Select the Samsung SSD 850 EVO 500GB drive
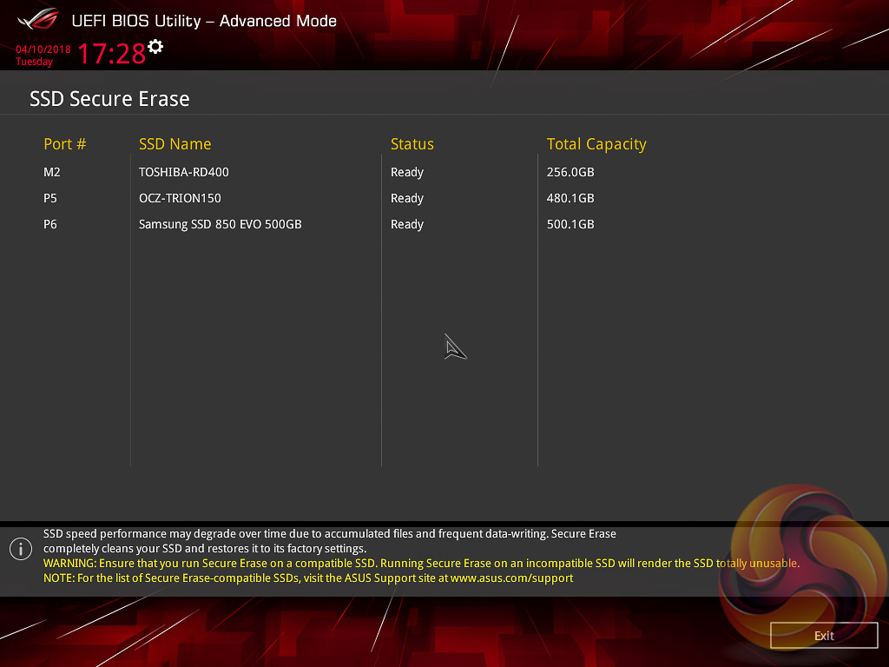The image size is (889, 667). tap(220, 224)
